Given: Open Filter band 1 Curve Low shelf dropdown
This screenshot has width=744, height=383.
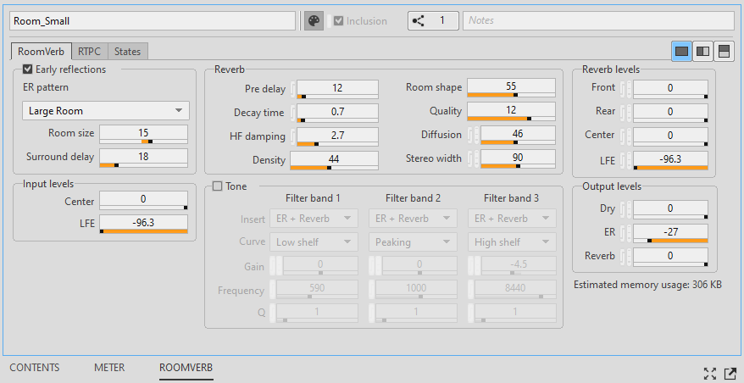Looking at the screenshot, I should [314, 242].
